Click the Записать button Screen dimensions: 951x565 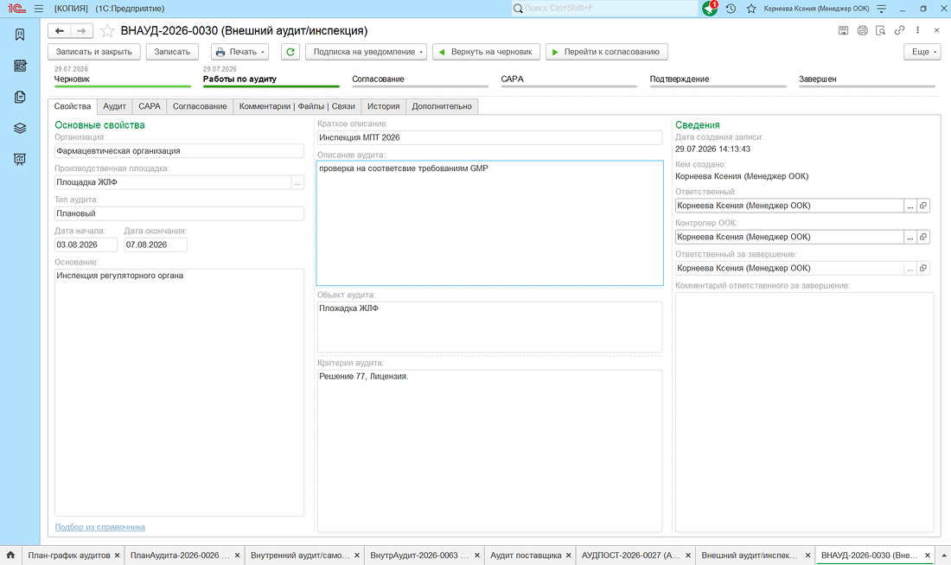click(x=172, y=52)
